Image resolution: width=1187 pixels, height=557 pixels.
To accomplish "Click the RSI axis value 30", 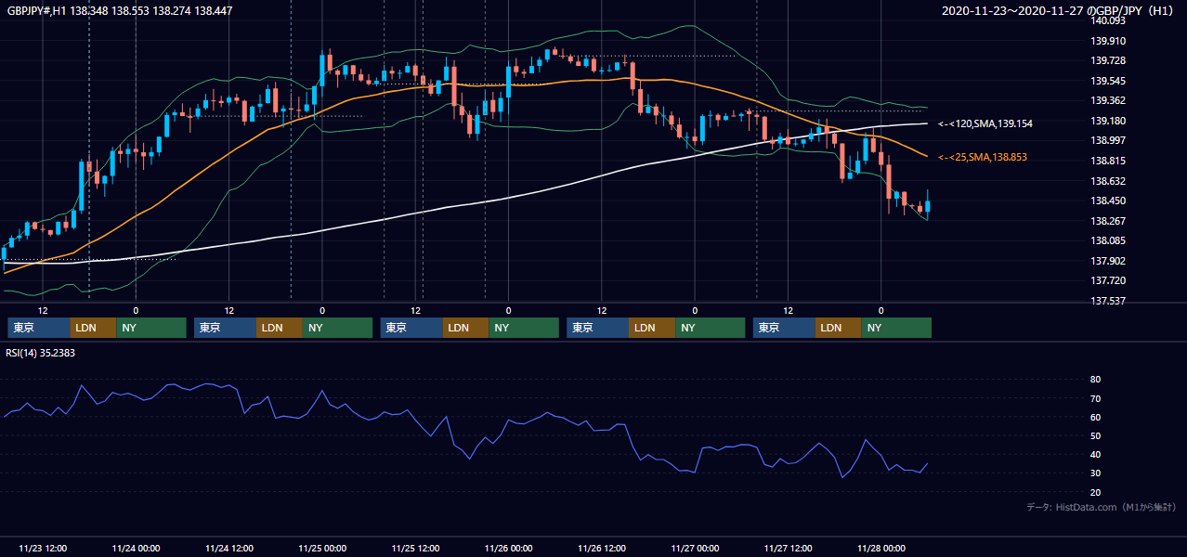I will click(x=1095, y=473).
